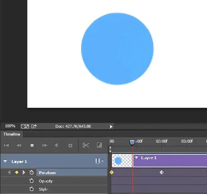This screenshot has height=194, width=207.
Task: Go to next Position keyframe
Action: 24,172
